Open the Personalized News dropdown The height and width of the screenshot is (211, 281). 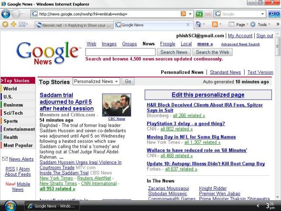[96, 81]
